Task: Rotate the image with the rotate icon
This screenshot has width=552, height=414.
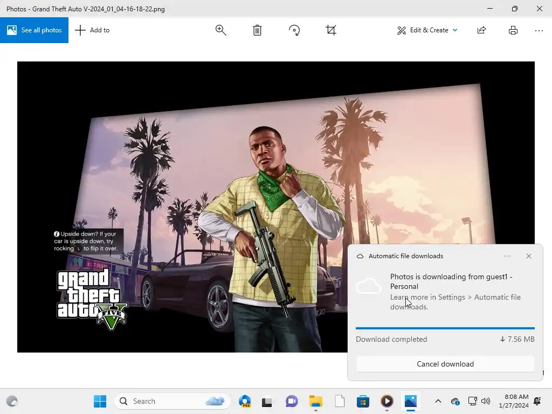Action: (x=294, y=30)
